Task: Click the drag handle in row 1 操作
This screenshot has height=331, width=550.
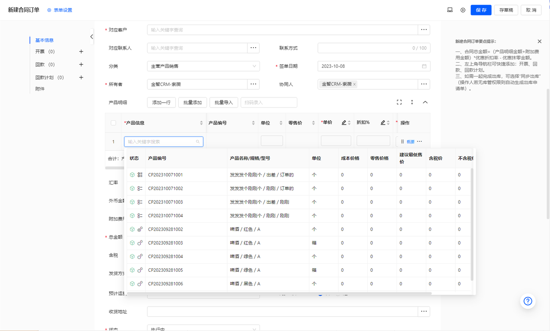Action: tap(403, 141)
